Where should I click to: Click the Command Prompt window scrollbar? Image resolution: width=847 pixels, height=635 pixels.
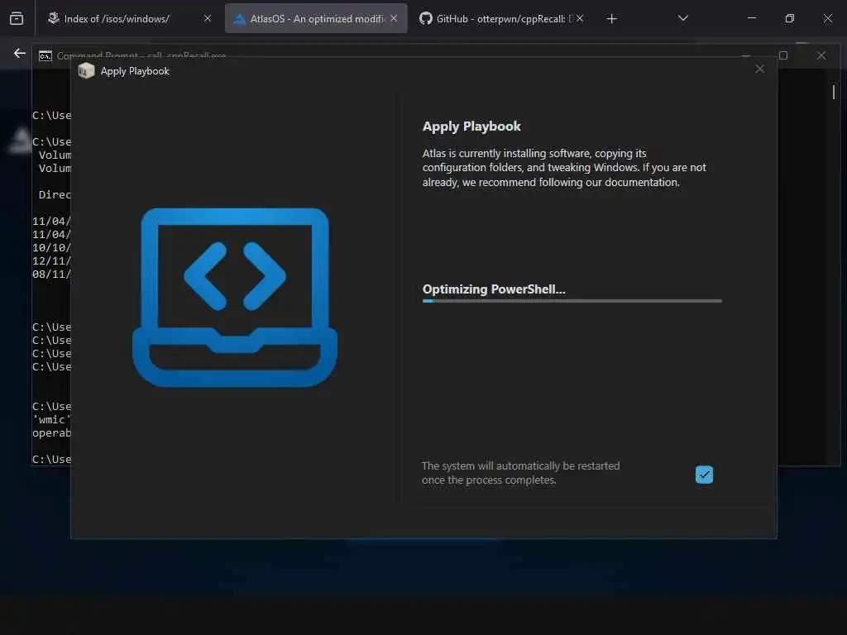(x=834, y=93)
